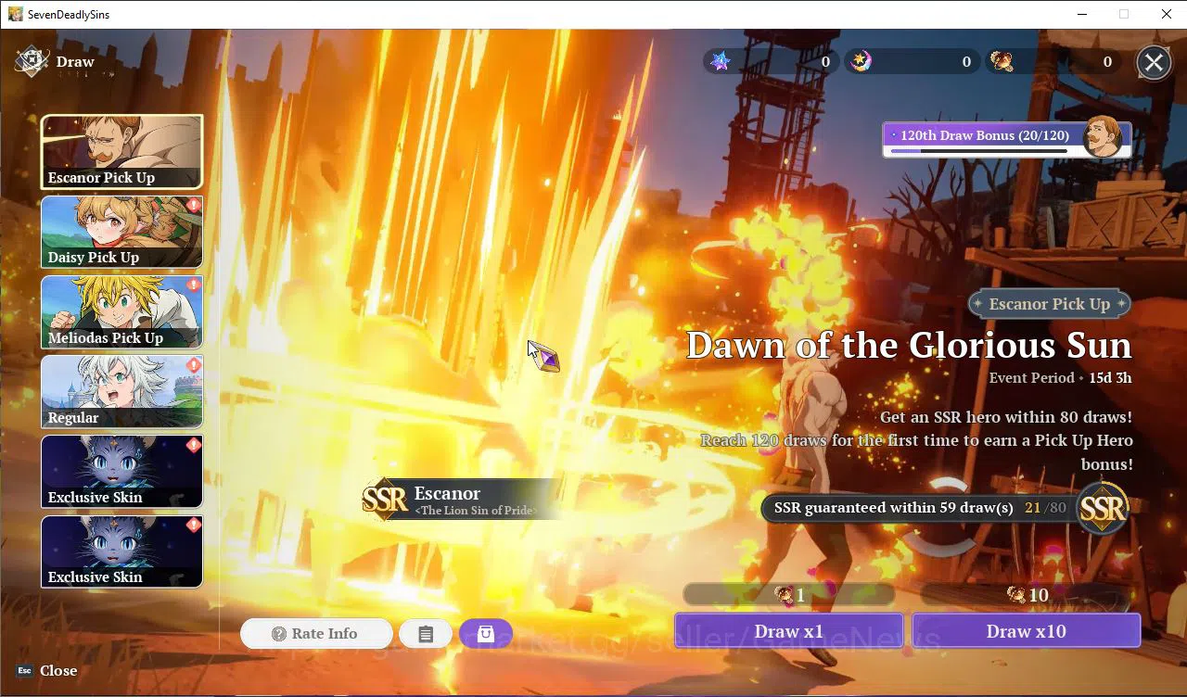Screen dimensions: 1187x697
Task: Click the SSR guaranteed within 59 draw(s) text
Action: [x=894, y=508]
